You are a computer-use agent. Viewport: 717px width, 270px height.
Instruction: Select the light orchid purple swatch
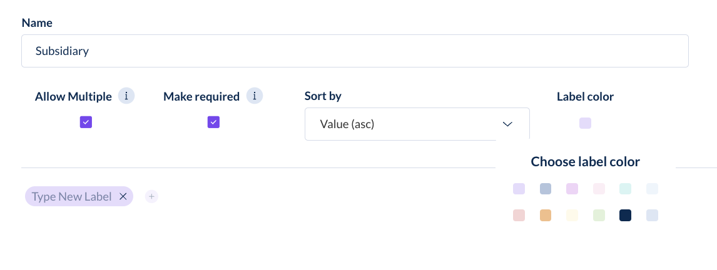[572, 189]
